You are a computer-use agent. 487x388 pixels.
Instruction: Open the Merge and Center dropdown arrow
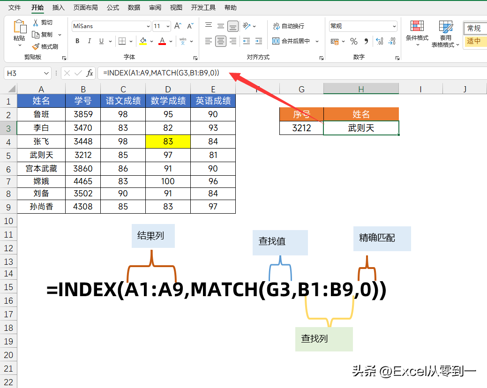317,41
